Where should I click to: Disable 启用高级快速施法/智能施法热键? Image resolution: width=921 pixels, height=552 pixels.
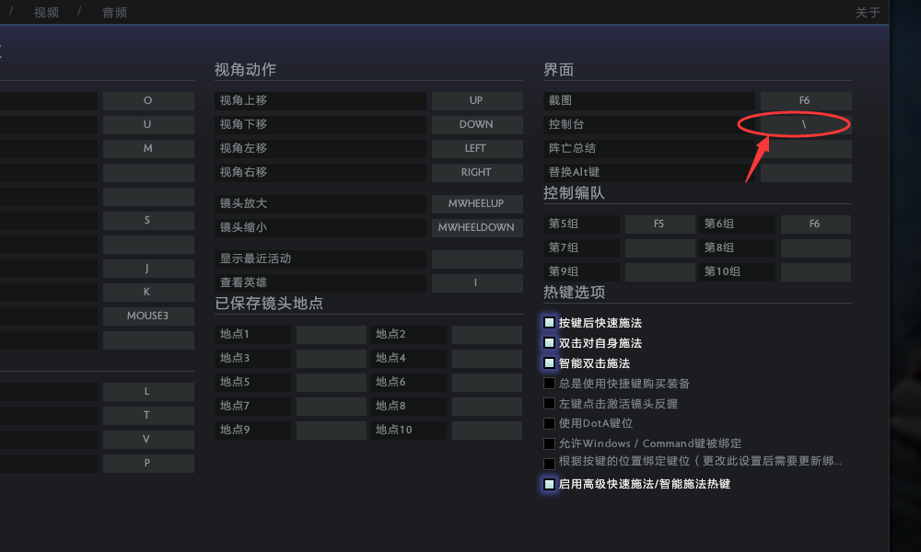549,483
